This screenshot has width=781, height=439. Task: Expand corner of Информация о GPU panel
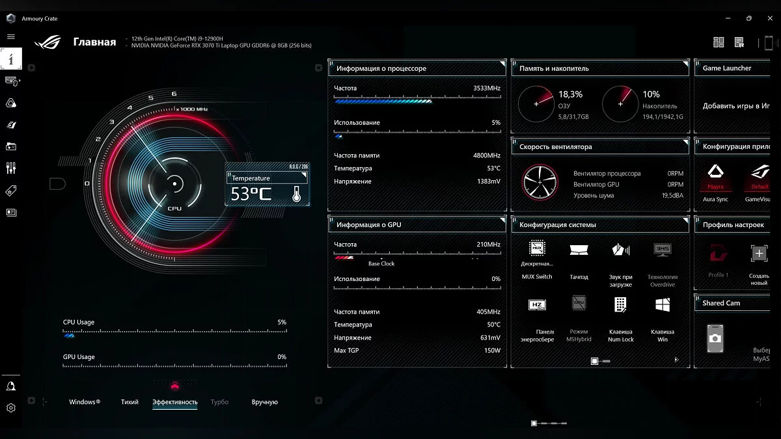point(502,220)
